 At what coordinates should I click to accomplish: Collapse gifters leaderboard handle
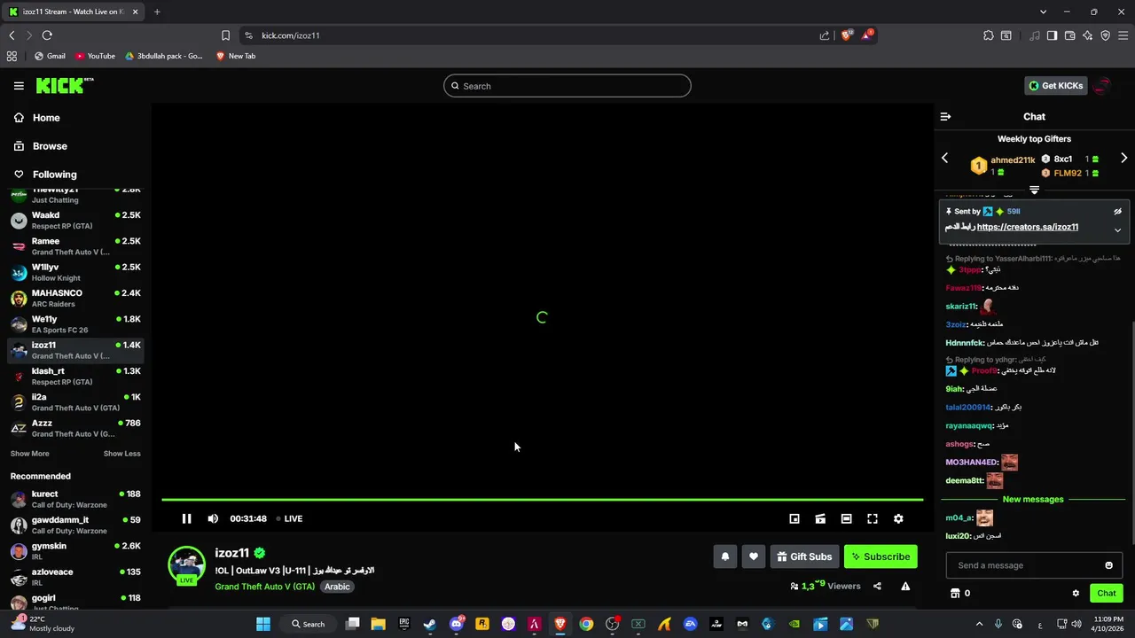coord(1034,190)
